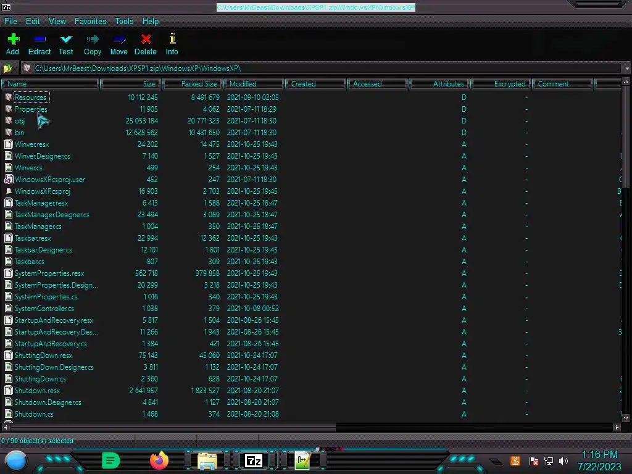Click the volume speaker tray icon

pyautogui.click(x=563, y=460)
